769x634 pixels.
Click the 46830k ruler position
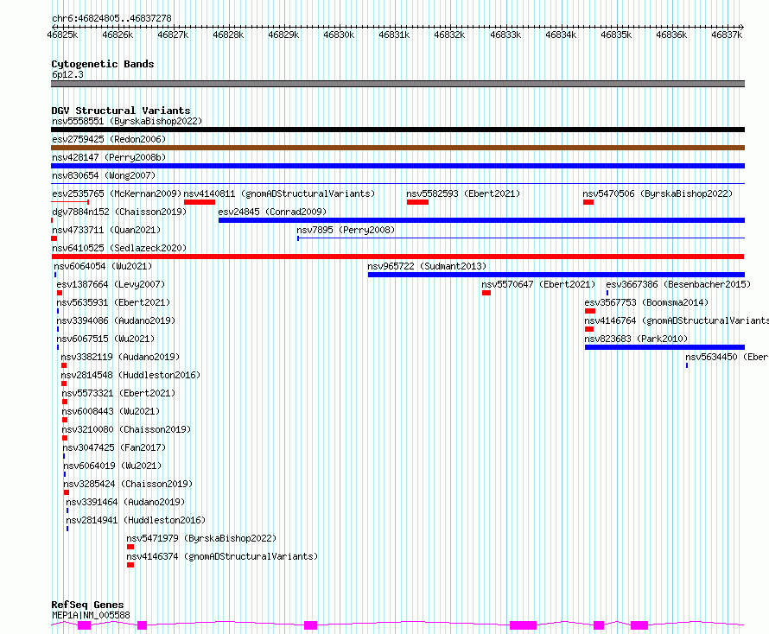click(339, 35)
